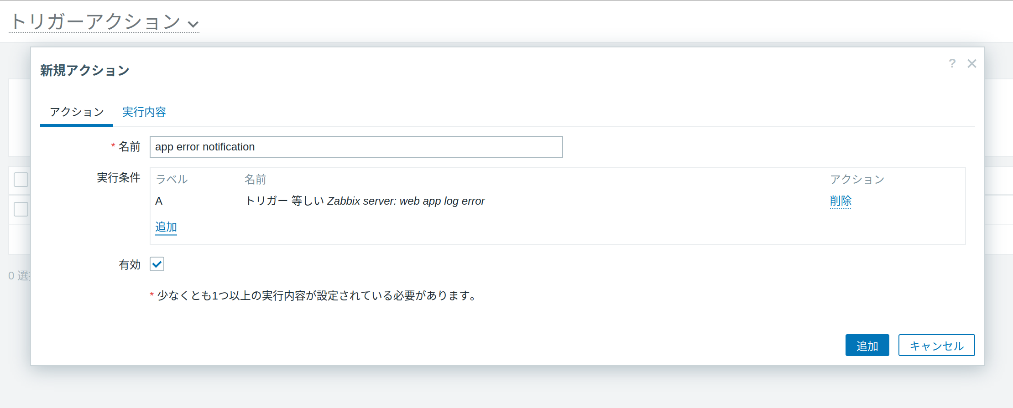Expand the トリガーアクション page title dropdown
1013x408 pixels.
[x=104, y=22]
